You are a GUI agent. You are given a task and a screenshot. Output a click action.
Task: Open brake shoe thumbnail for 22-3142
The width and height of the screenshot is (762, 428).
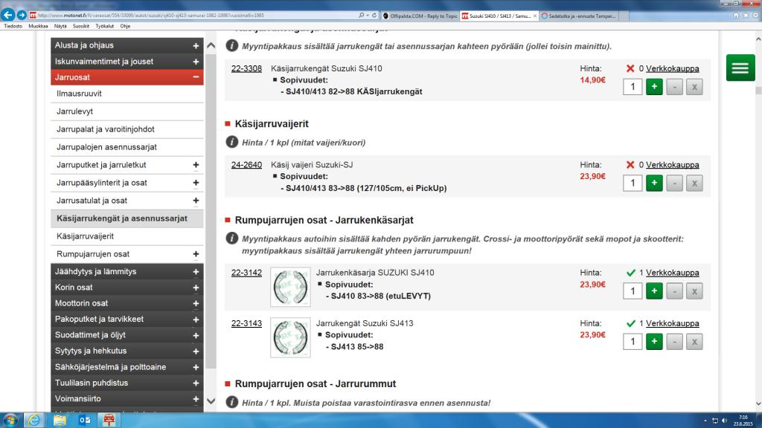point(290,288)
